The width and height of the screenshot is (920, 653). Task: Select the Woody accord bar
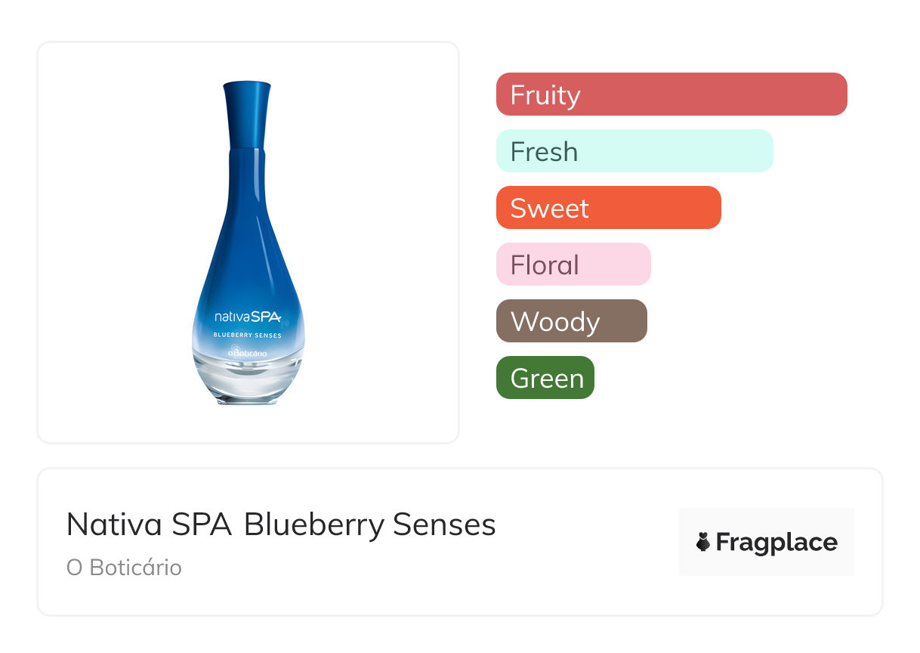(x=571, y=321)
